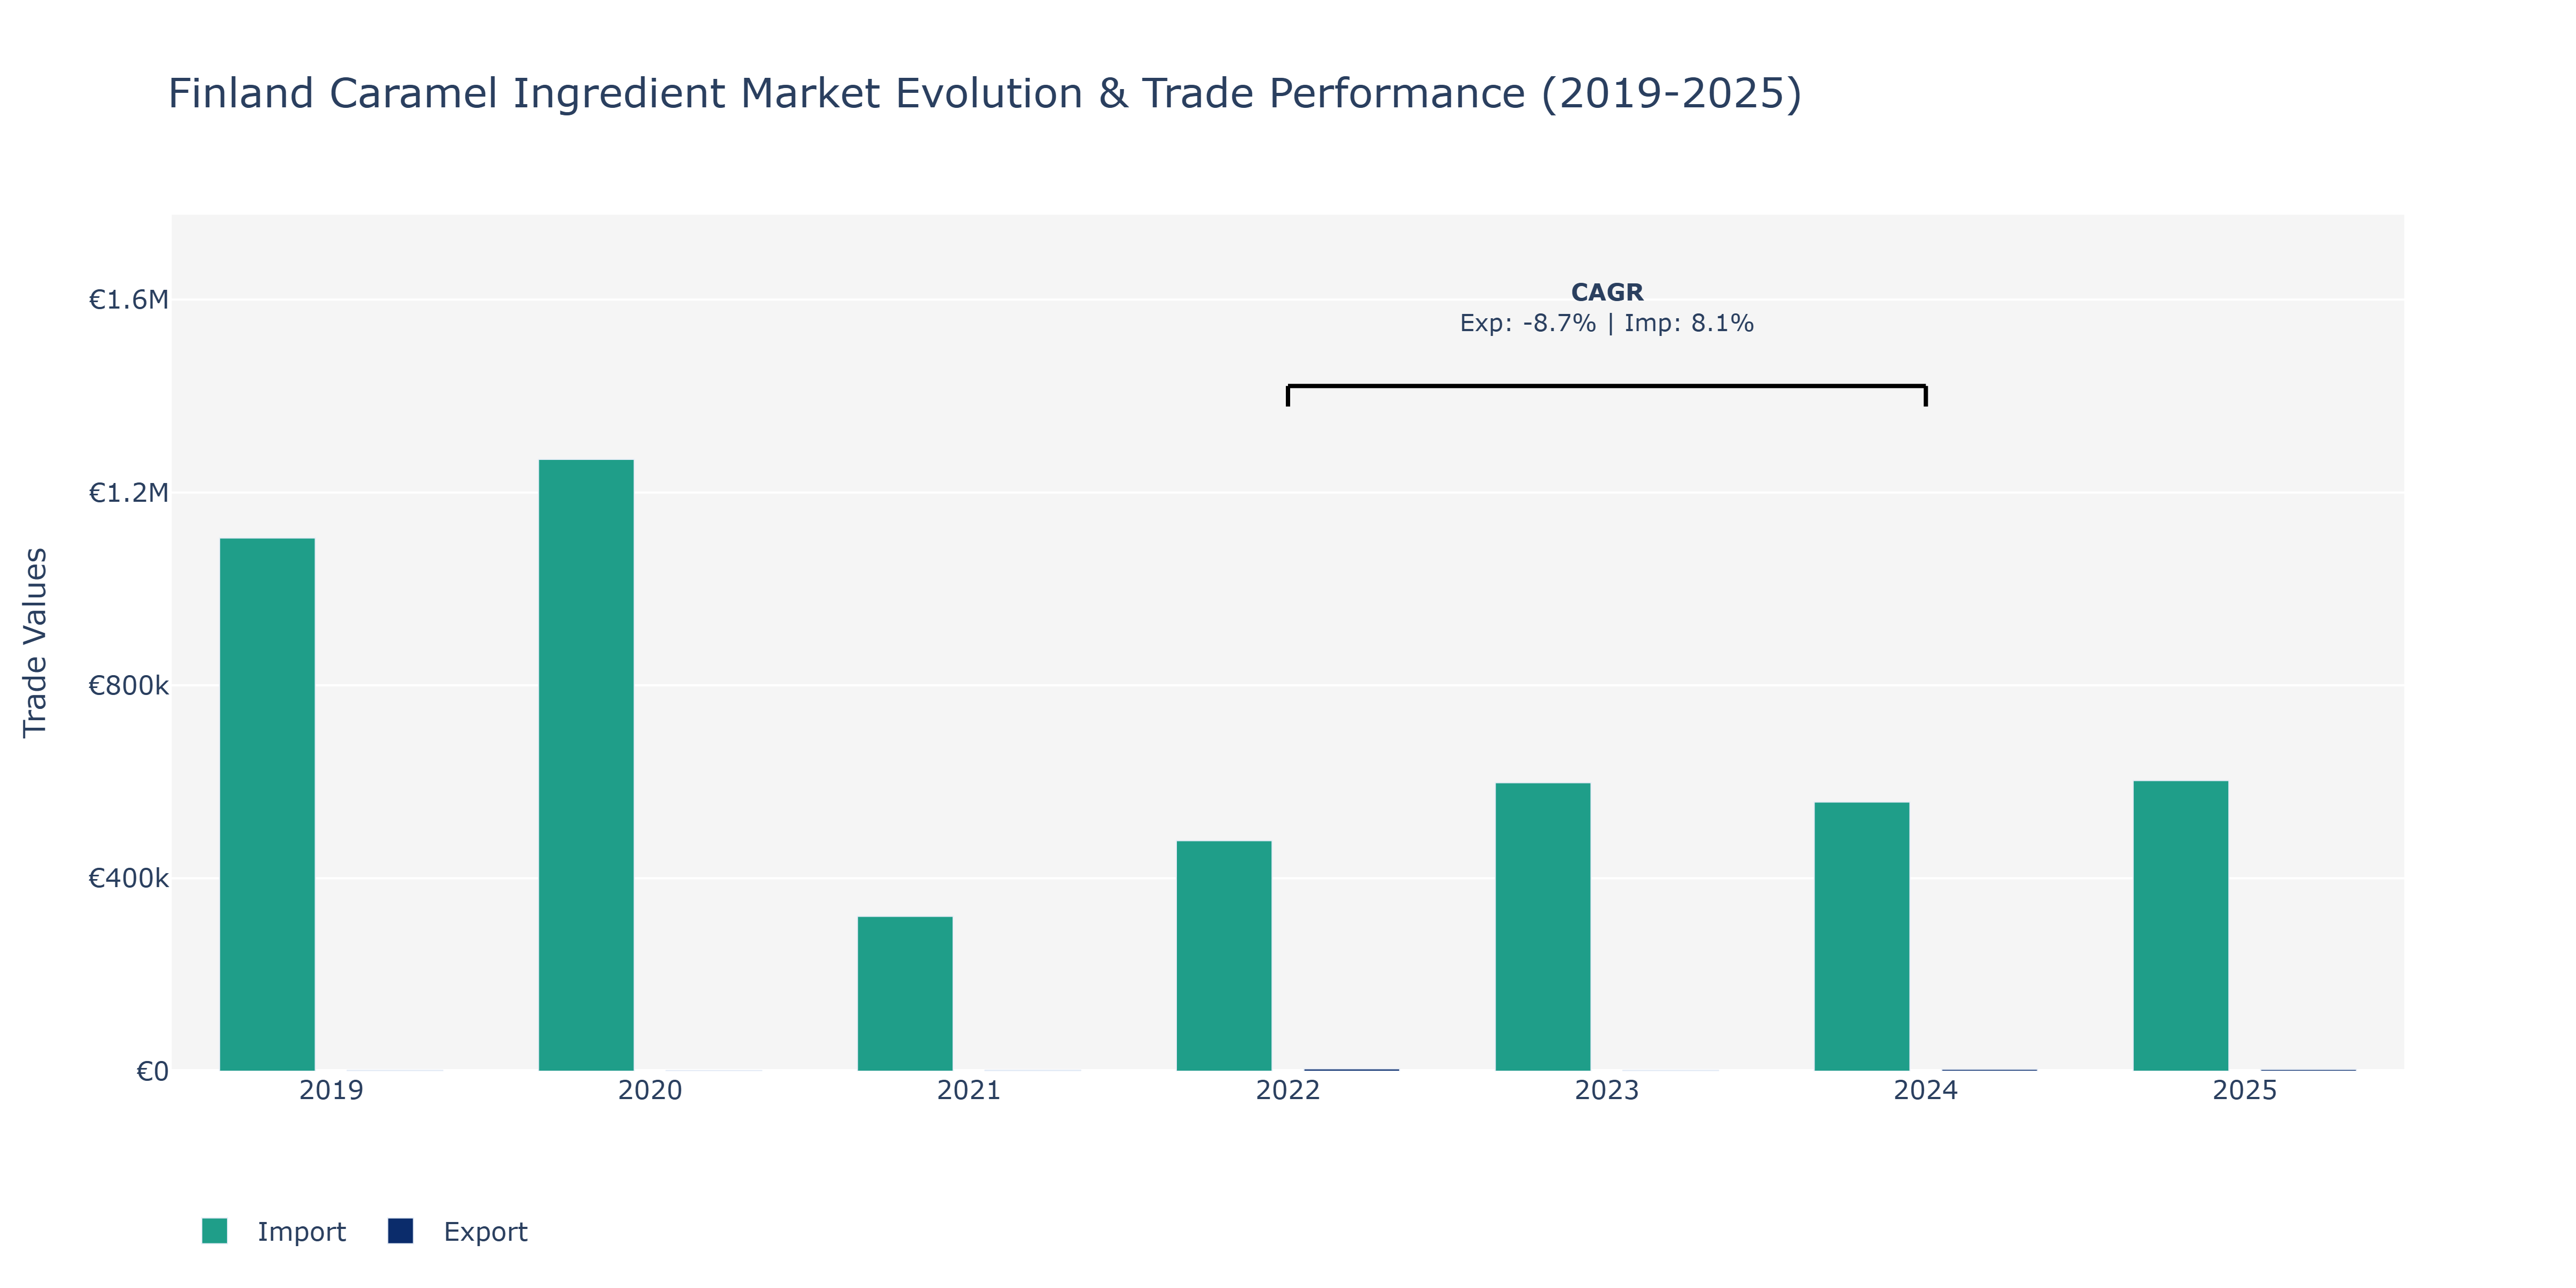
Task: Select the 2021 import bar
Action: [905, 993]
